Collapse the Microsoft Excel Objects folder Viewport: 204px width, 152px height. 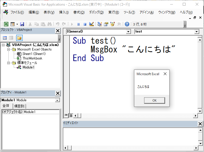(8, 49)
